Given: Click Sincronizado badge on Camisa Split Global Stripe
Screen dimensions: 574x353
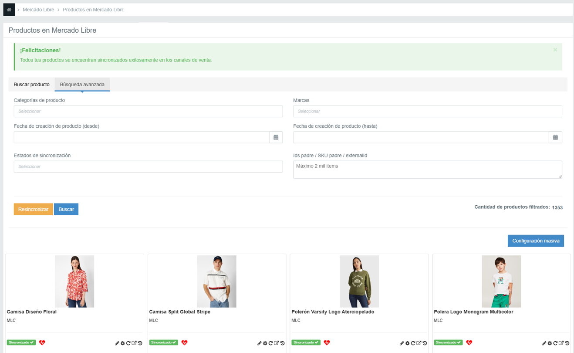Looking at the screenshot, I should click(164, 343).
